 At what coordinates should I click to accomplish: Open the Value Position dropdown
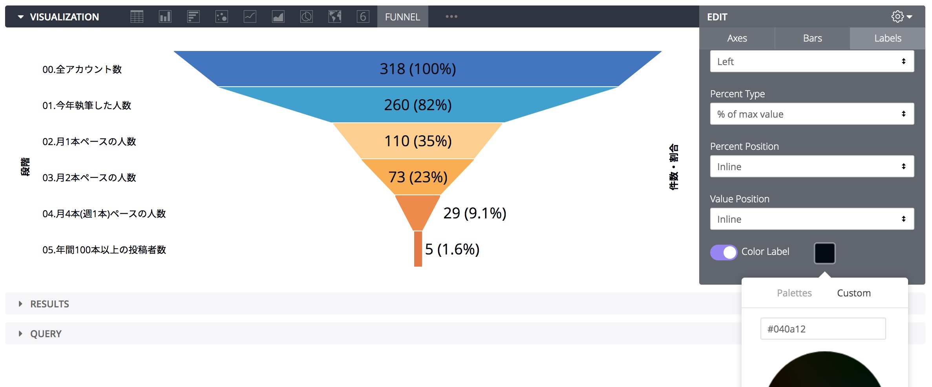coord(811,218)
